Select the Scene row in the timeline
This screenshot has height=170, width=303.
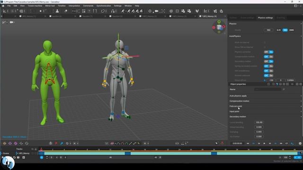coord(6,153)
